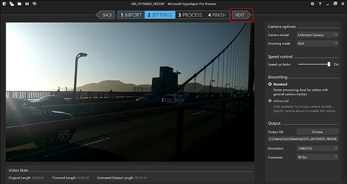This screenshot has height=184, width=347.
Task: Click the new project icon in title bar
Action: pyautogui.click(x=12, y=4)
